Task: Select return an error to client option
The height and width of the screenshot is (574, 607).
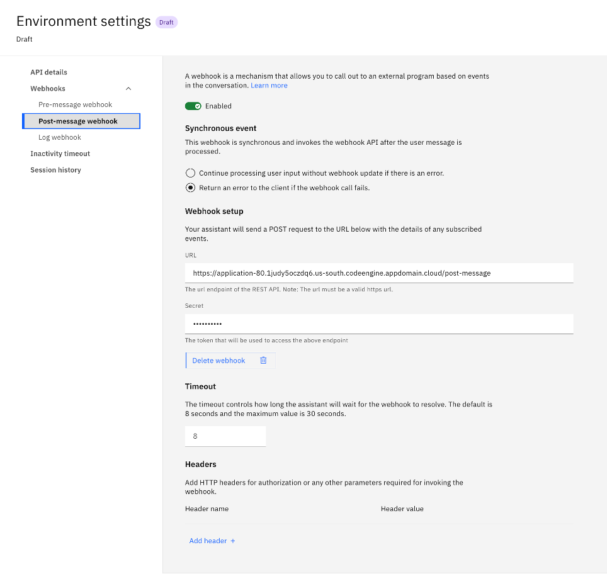Action: point(190,187)
